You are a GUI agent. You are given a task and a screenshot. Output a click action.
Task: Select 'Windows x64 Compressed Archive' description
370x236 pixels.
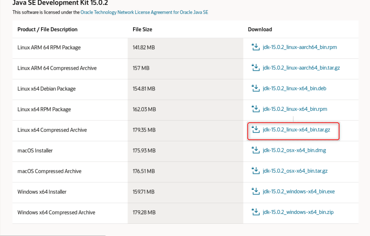tap(56, 212)
